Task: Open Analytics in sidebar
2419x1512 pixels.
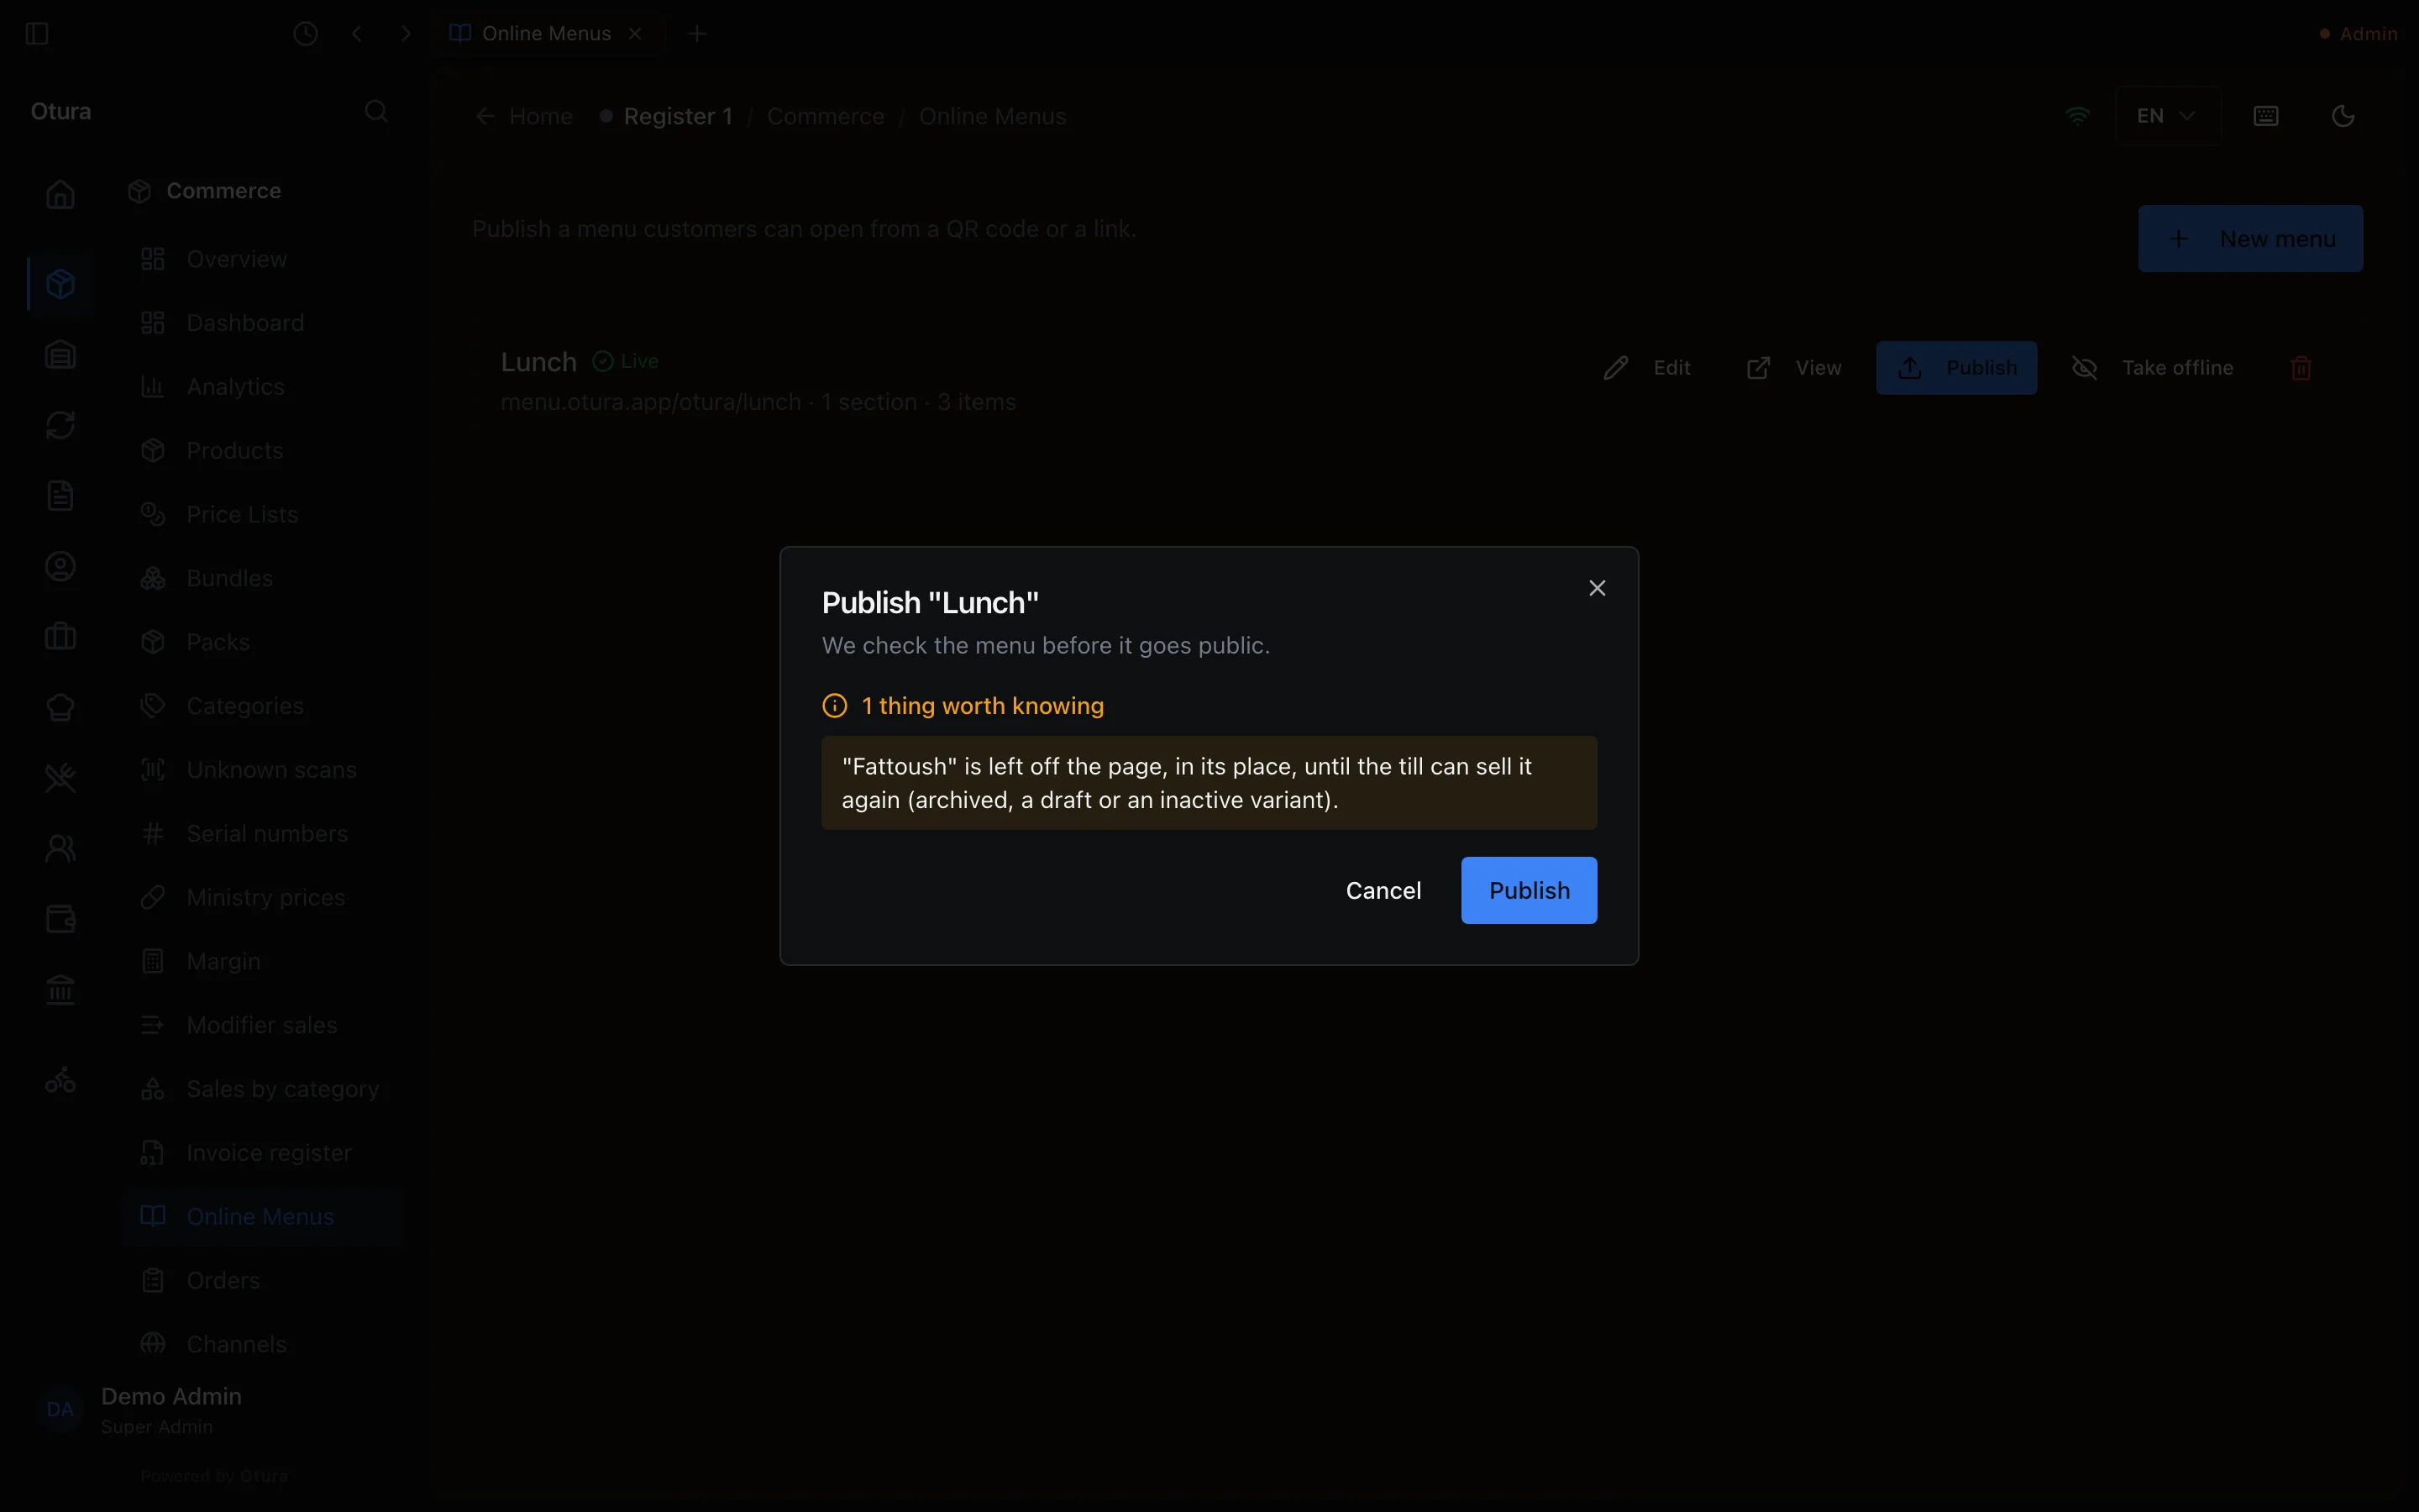Action: point(263,387)
